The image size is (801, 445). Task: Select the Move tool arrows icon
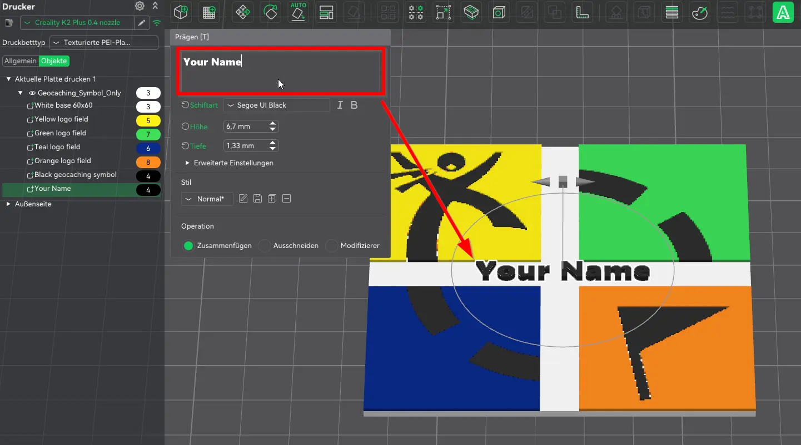pyautogui.click(x=242, y=12)
